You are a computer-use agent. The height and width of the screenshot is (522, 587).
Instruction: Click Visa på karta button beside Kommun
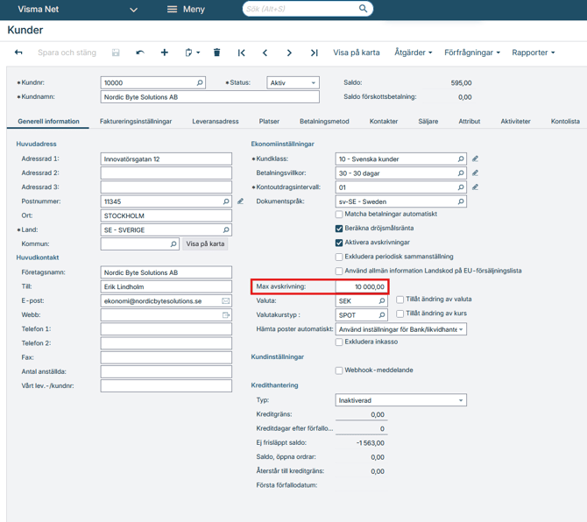click(205, 244)
